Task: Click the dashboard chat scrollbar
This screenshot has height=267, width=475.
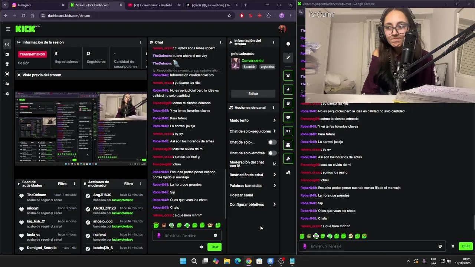Action: (226, 194)
